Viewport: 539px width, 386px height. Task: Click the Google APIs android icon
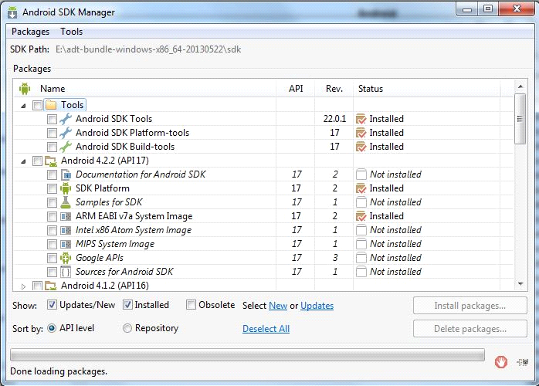66,258
